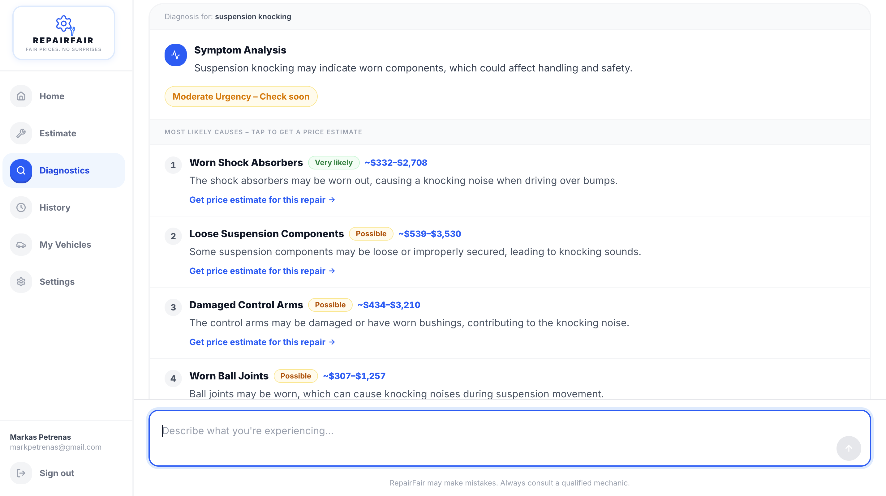886x496 pixels.
Task: Go to My Vehicles page
Action: point(65,245)
